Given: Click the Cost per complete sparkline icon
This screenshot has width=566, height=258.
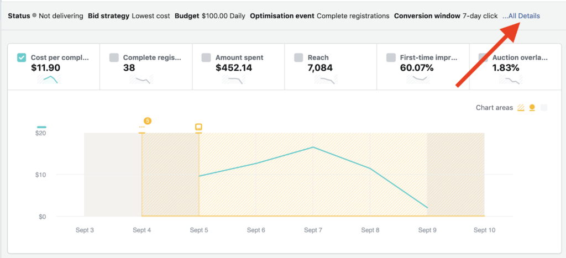Looking at the screenshot, I should coord(48,80).
